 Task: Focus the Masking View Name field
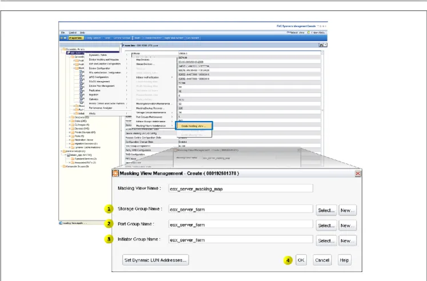[x=241, y=188]
